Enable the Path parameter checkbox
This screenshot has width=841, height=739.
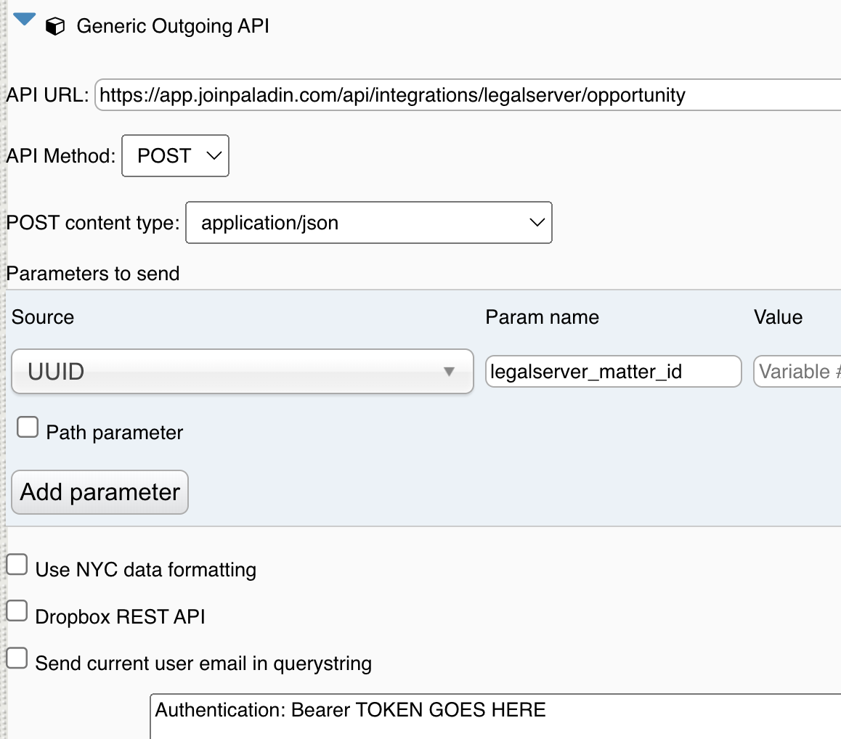[27, 428]
